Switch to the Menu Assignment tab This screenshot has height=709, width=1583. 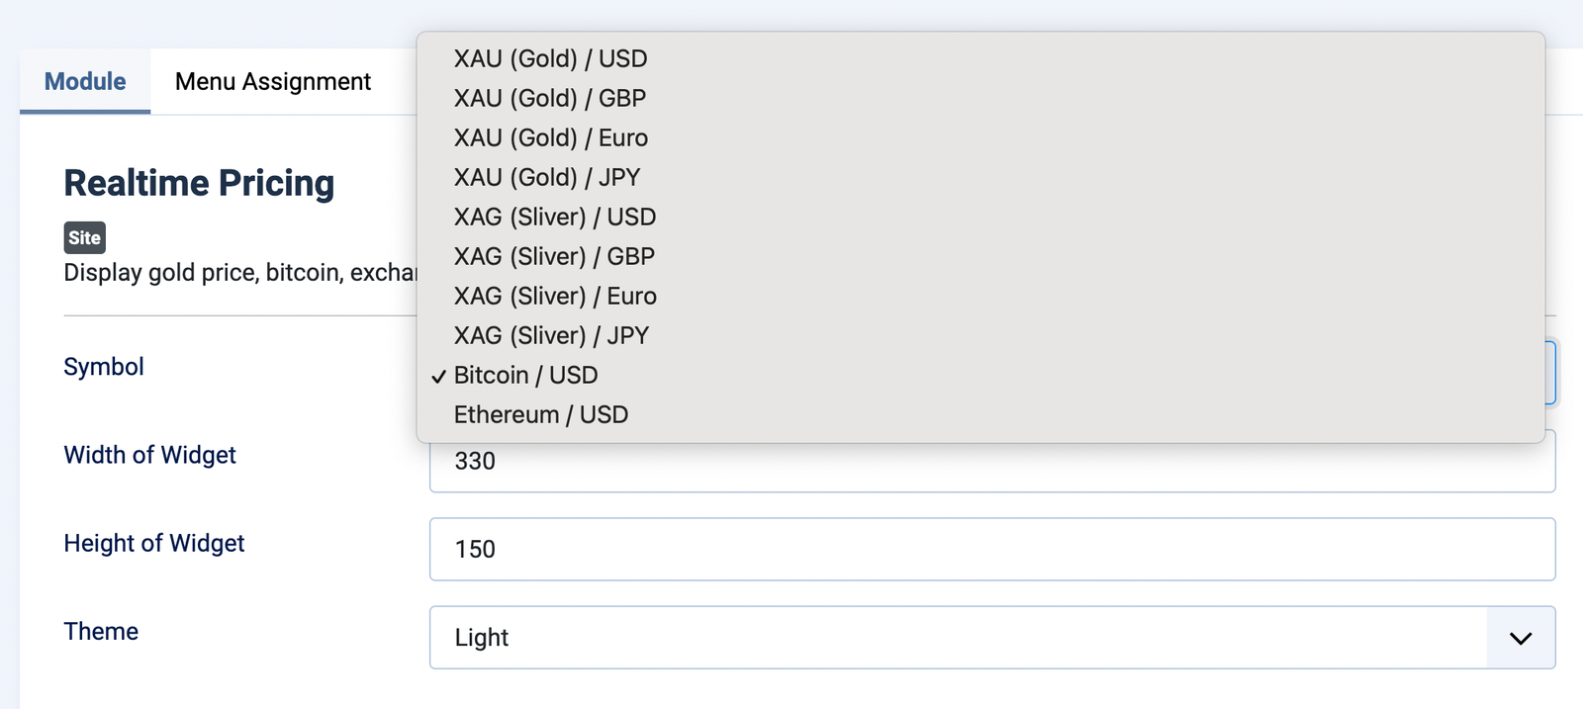(272, 81)
